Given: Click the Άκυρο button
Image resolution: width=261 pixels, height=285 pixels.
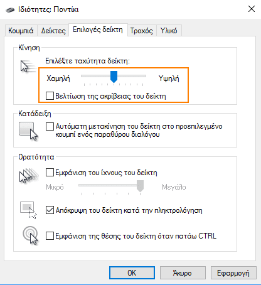Looking at the screenshot, I should [183, 273].
